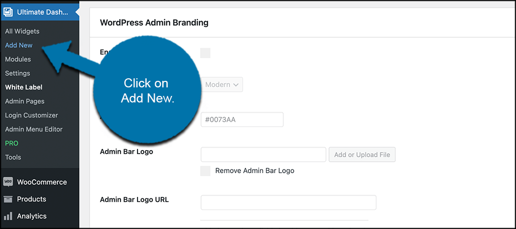Open Analytics menu label
The height and width of the screenshot is (229, 516).
click(x=32, y=216)
